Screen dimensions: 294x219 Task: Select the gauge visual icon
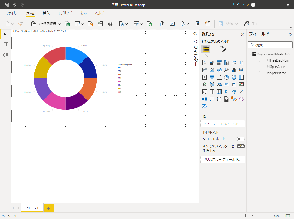(x=219, y=84)
